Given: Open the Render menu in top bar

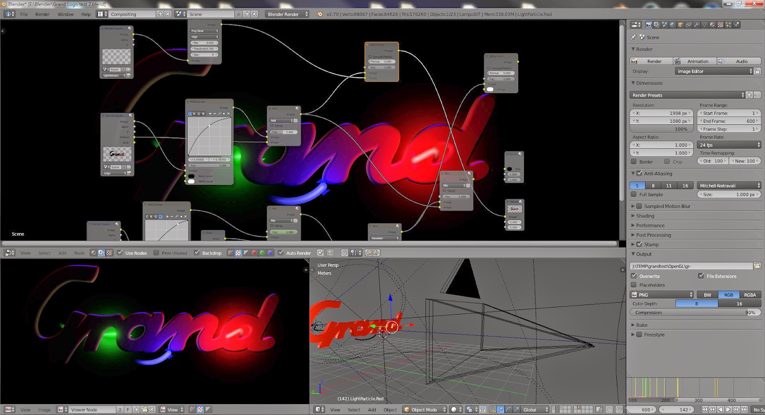Looking at the screenshot, I should [x=42, y=14].
